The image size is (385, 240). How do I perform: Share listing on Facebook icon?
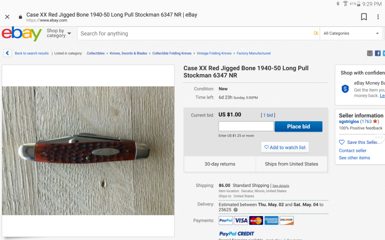[378, 53]
